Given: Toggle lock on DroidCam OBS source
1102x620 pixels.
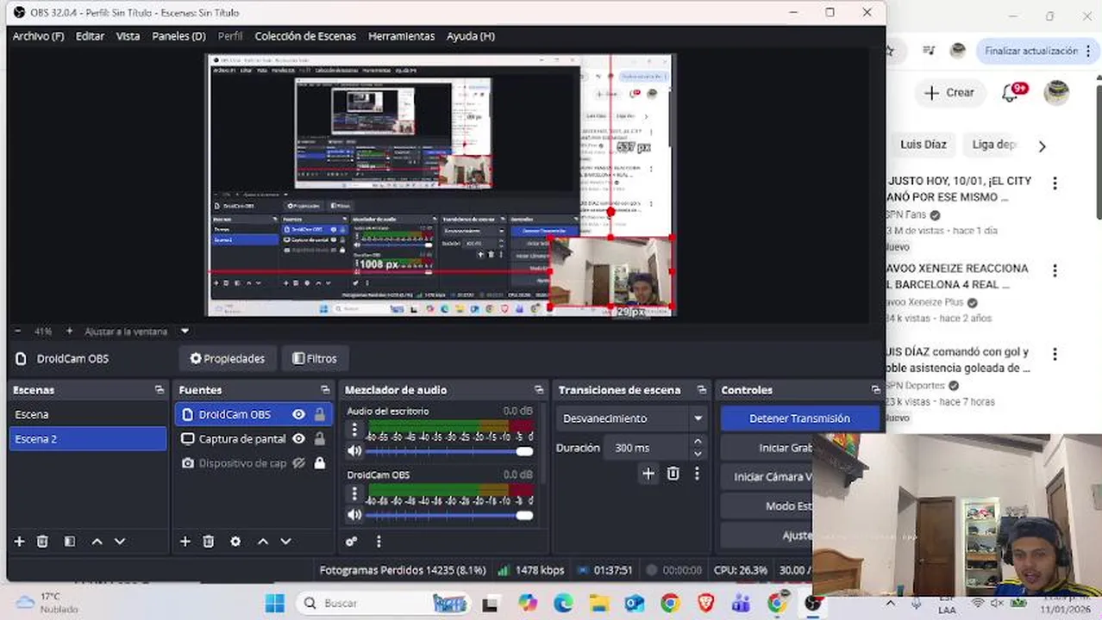Looking at the screenshot, I should 320,414.
